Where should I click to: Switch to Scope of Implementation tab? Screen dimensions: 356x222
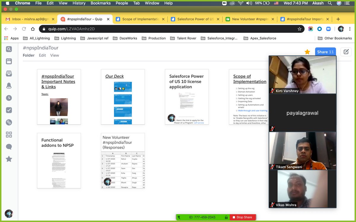(140, 19)
